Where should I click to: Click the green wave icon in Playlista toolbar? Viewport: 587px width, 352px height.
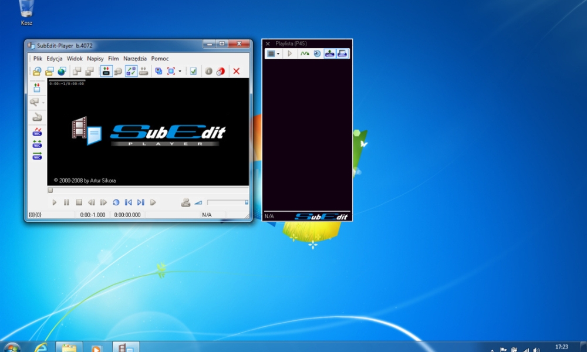point(304,53)
